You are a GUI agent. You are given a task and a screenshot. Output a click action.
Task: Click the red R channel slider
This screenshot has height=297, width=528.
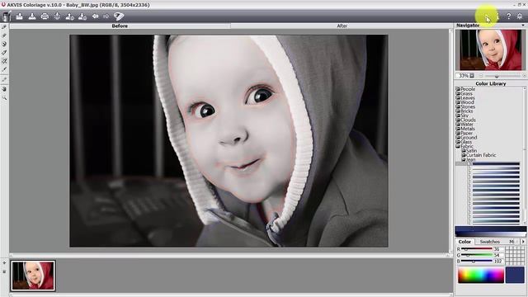point(477,249)
